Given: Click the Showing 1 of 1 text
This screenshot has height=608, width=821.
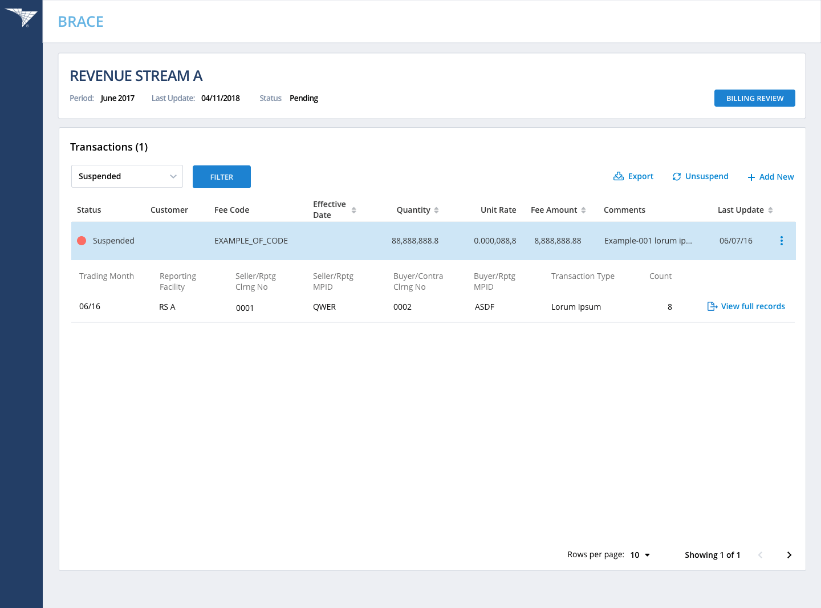Looking at the screenshot, I should [713, 555].
